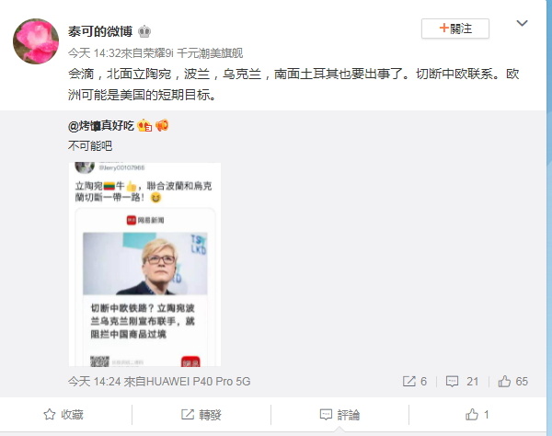The height and width of the screenshot is (436, 552).
Task: Expand post options chevron at top right
Action: [x=522, y=23]
